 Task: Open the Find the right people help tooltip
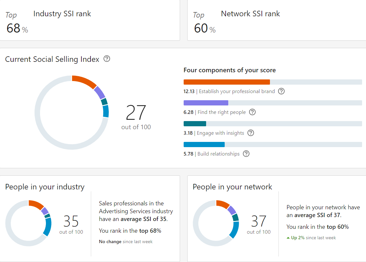tap(252, 112)
